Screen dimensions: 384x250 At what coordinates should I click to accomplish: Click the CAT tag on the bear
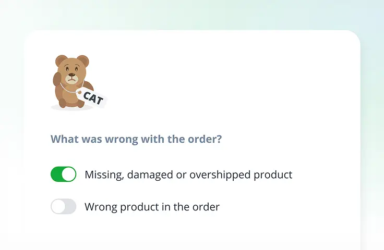point(92,97)
